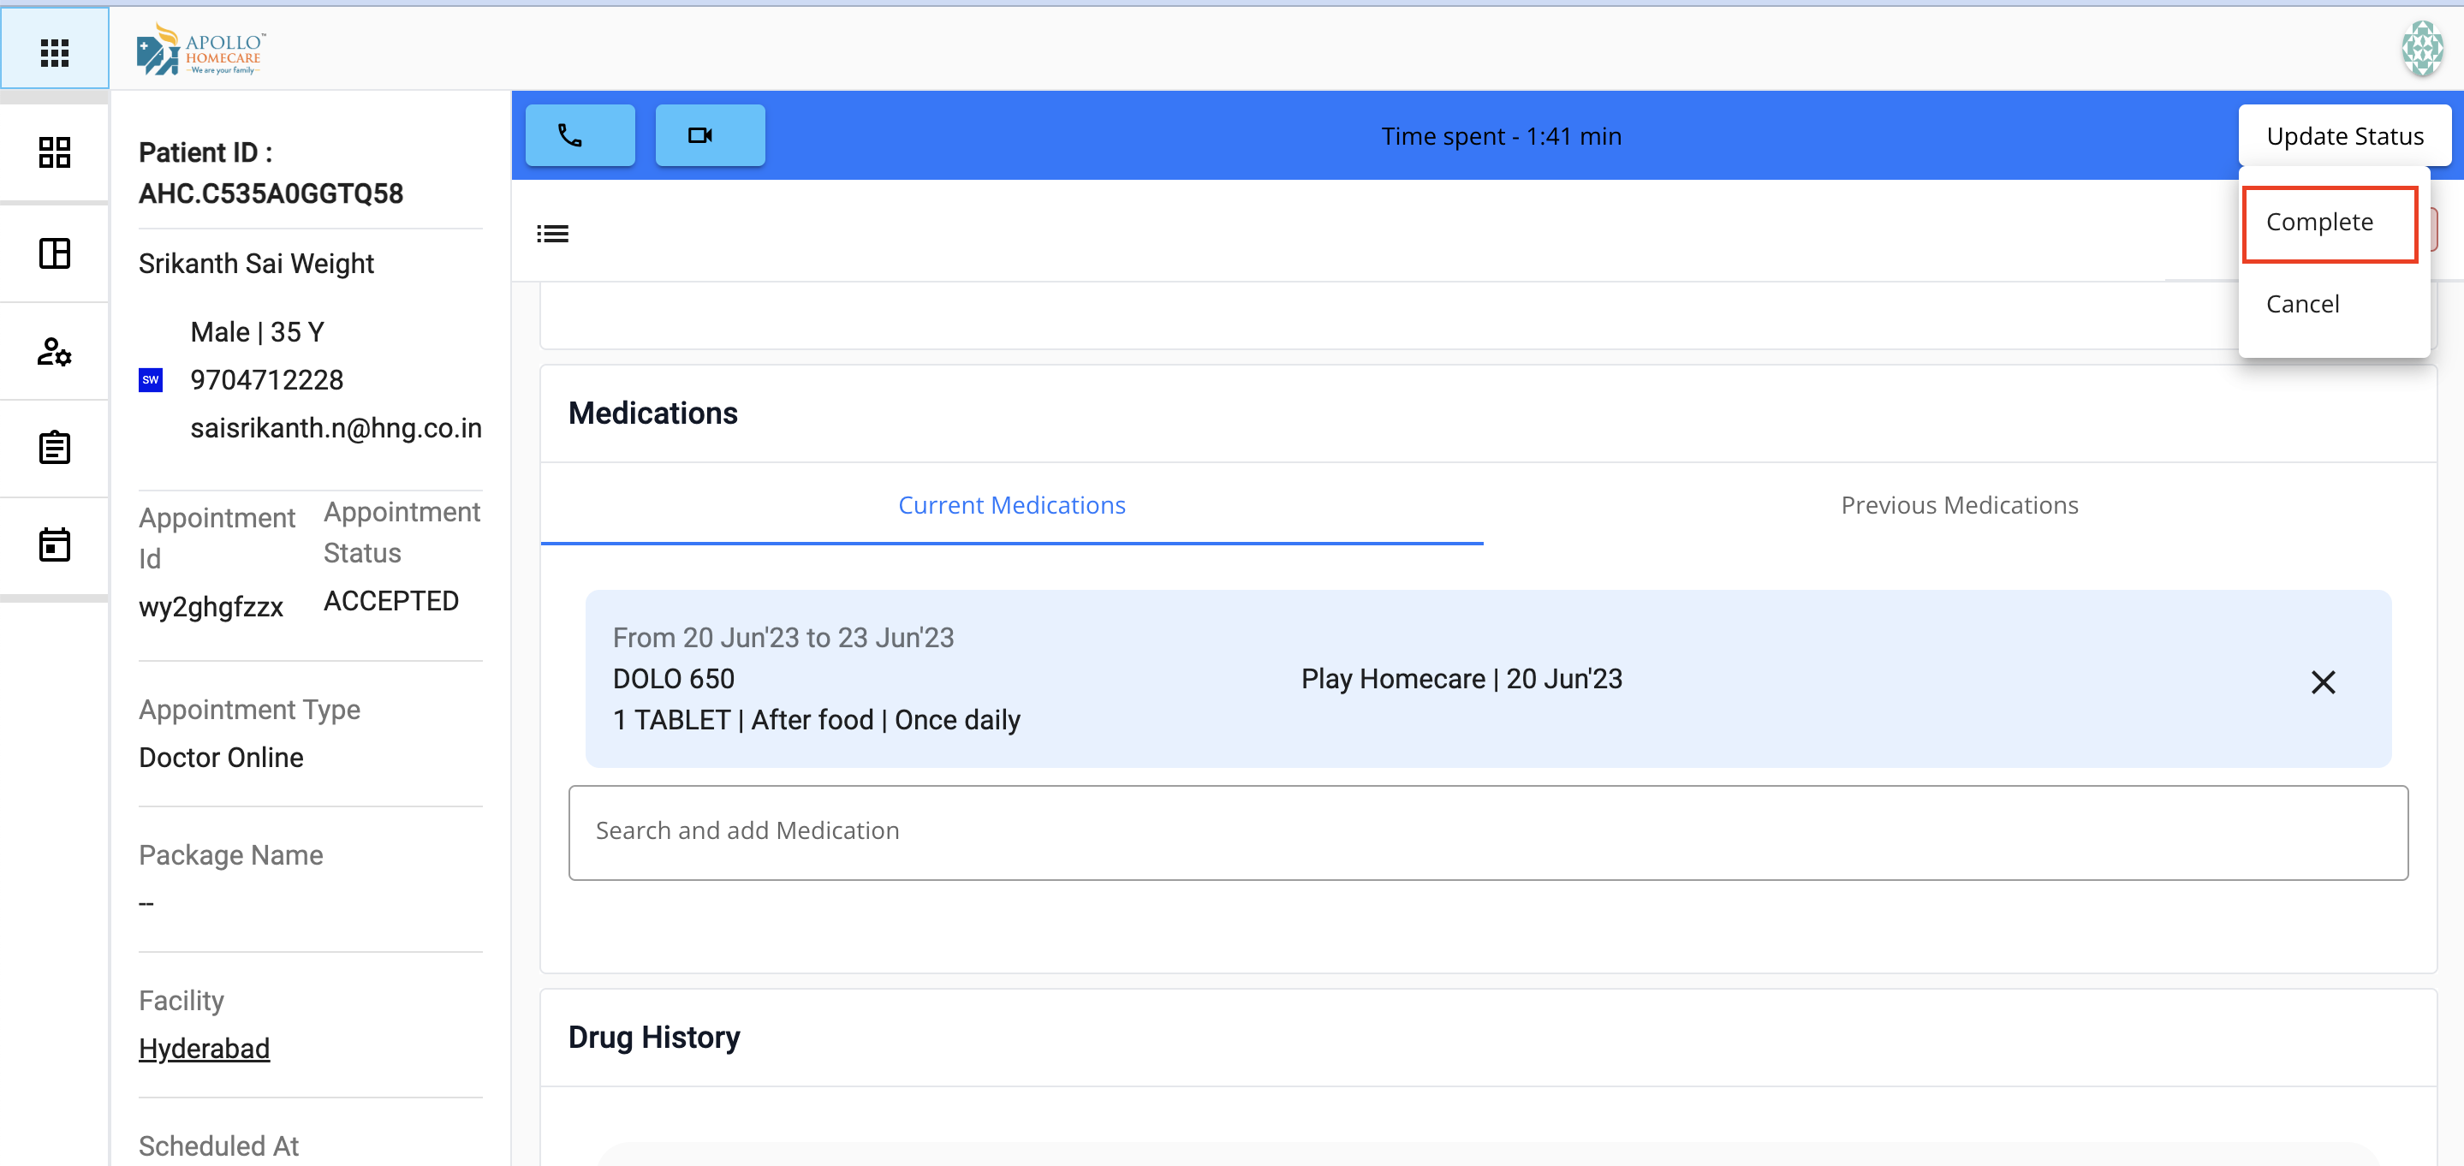The image size is (2464, 1166).
Task: Click the Apollo Homecare logo
Action: click(201, 50)
